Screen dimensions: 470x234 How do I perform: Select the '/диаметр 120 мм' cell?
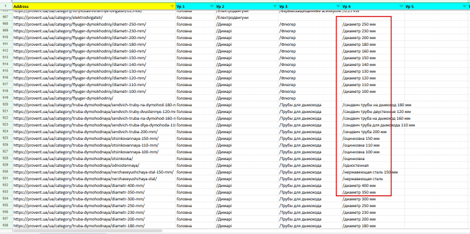point(373,78)
